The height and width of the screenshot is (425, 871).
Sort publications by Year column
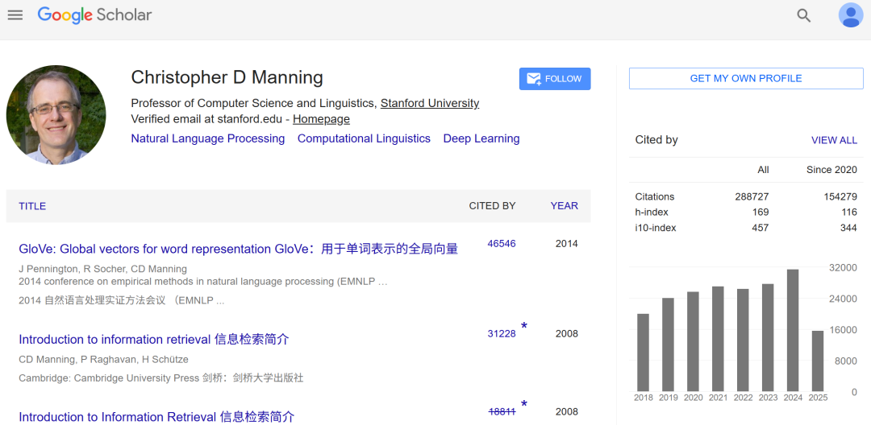pos(564,206)
